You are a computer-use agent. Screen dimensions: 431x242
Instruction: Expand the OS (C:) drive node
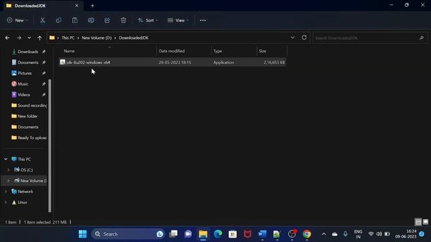click(x=8, y=170)
